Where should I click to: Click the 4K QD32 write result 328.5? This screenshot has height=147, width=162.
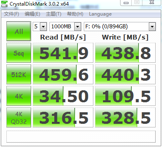coord(125,117)
